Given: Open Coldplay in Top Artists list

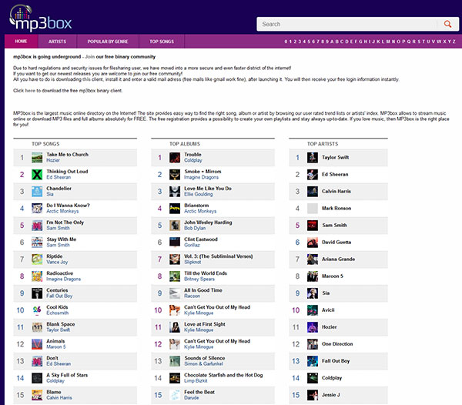Looking at the screenshot, I should point(332,378).
